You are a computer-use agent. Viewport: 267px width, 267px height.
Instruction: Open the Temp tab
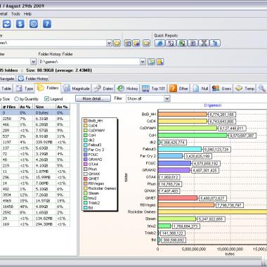tap(245, 89)
